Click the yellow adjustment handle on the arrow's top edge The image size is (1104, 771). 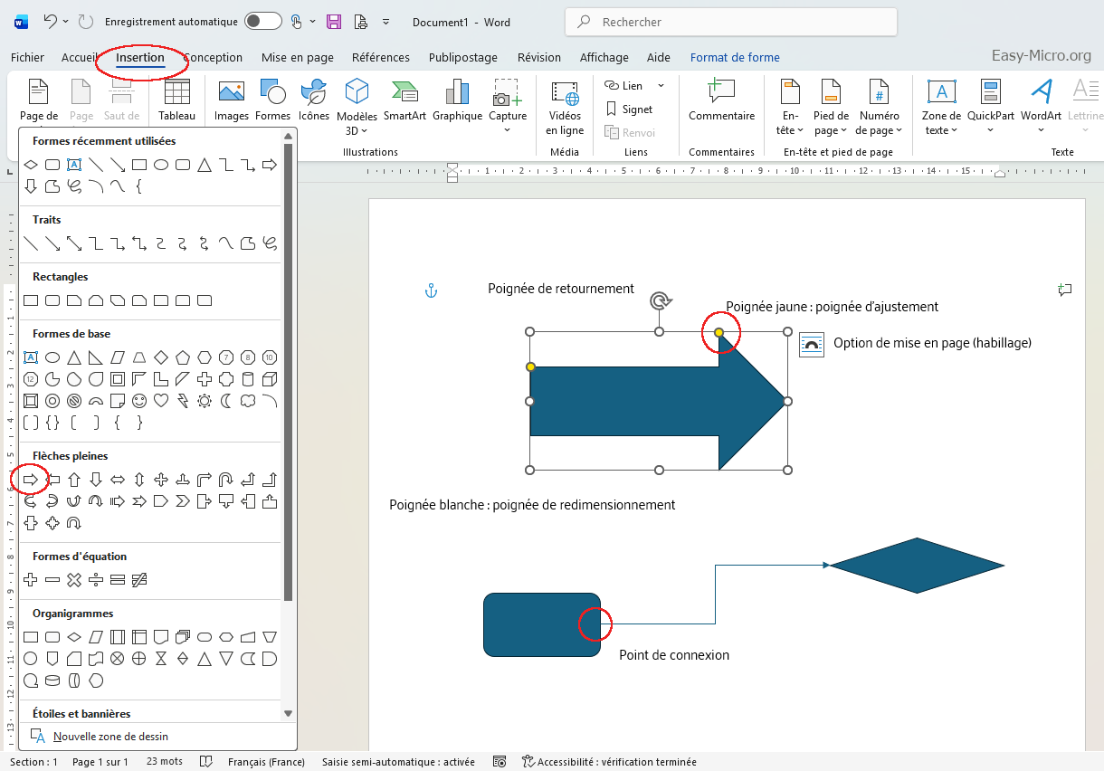[719, 332]
